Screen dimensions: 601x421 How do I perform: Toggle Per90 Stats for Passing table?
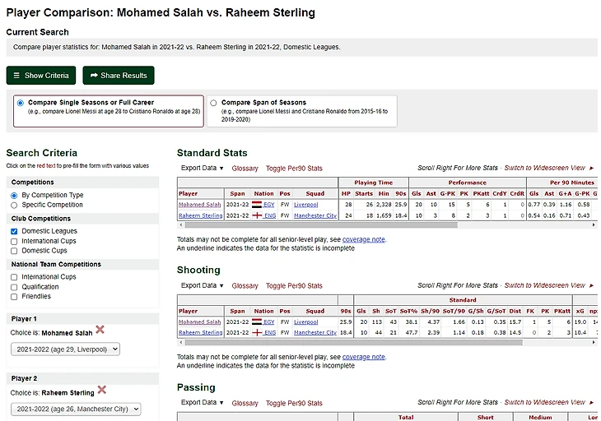tap(294, 403)
